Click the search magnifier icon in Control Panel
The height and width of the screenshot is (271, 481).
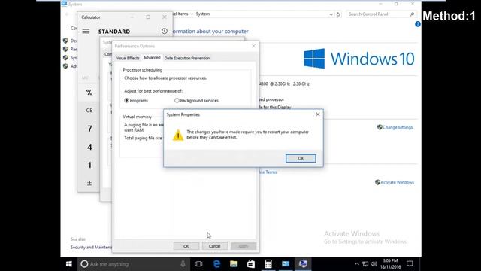pos(412,14)
